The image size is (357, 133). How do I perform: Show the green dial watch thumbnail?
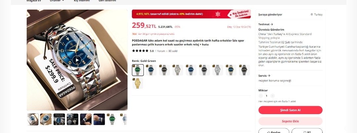tap(112, 119)
